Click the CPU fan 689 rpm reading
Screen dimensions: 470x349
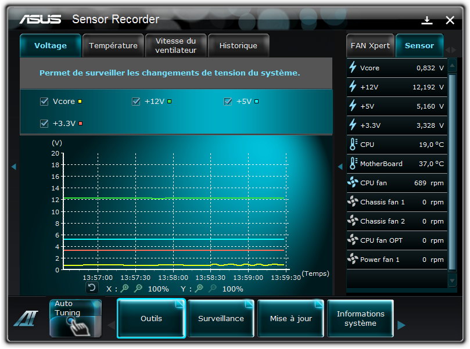coord(429,183)
